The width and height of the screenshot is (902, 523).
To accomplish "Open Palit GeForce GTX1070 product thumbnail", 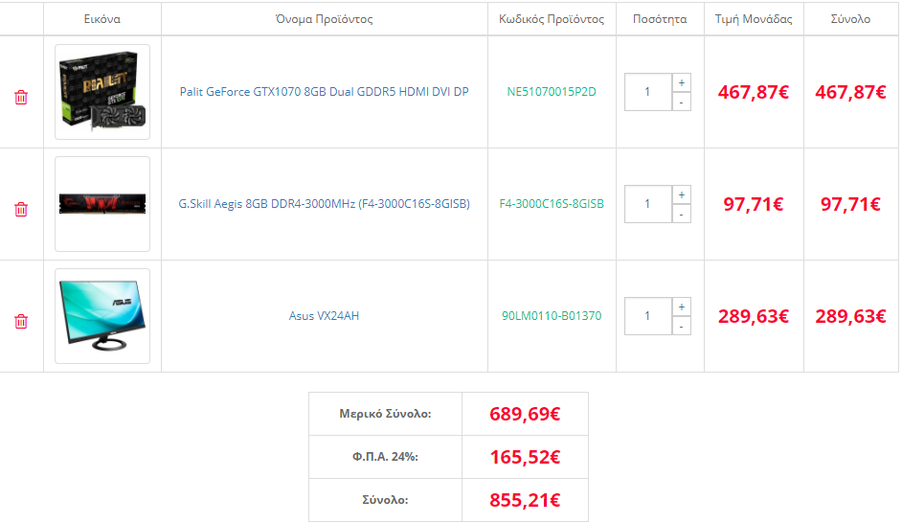I will [102, 92].
